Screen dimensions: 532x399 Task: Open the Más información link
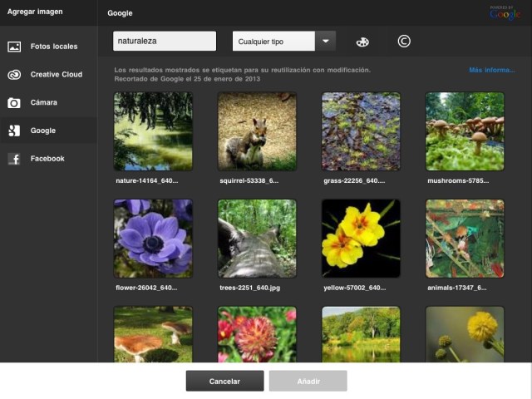pos(491,71)
